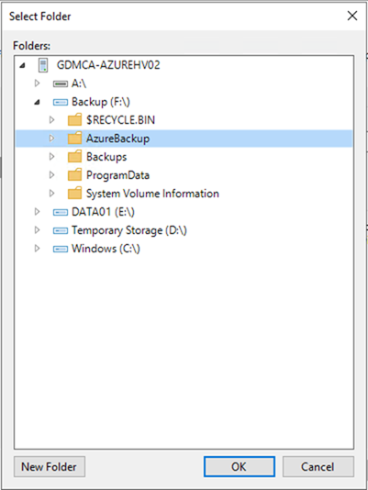The height and width of the screenshot is (490, 368).
Task: Click the Windows (C:\) drive icon
Action: coord(60,249)
